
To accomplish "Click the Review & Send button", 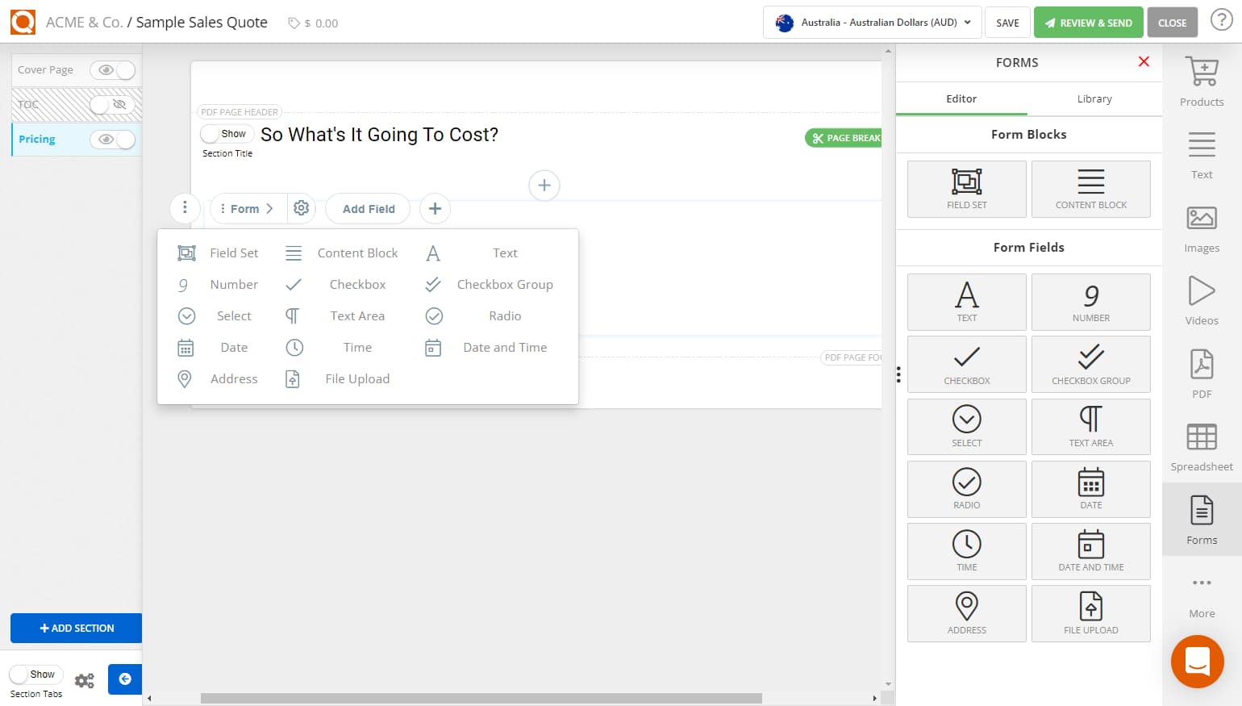I will (1088, 23).
